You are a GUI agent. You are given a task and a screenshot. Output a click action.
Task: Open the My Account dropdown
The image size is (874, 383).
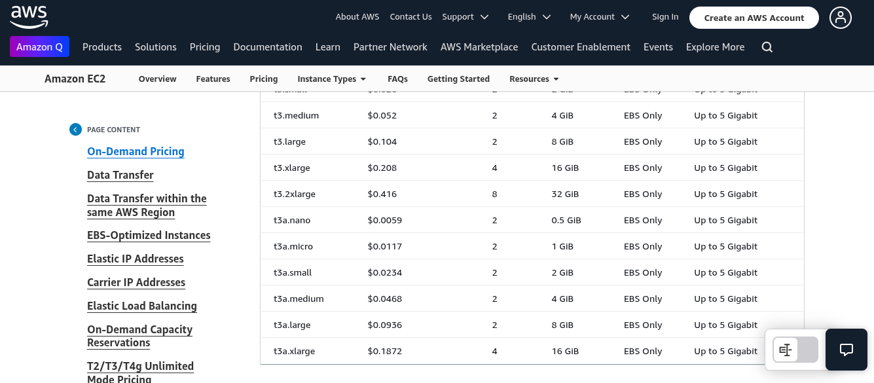coord(599,17)
